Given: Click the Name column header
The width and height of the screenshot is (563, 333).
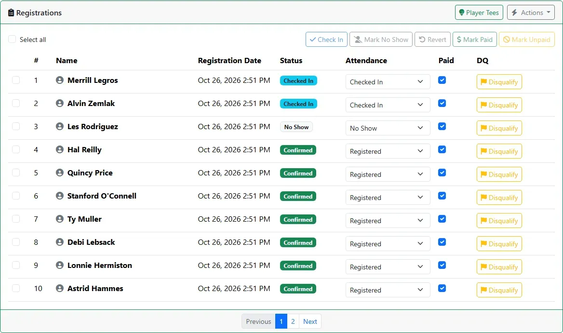Looking at the screenshot, I should [x=67, y=61].
